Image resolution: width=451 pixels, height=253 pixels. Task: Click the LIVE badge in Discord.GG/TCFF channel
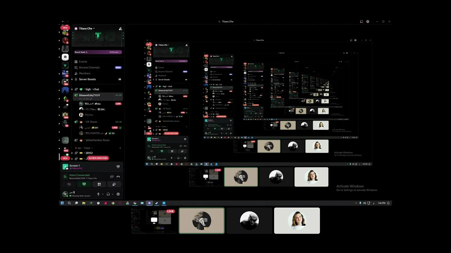point(118,104)
